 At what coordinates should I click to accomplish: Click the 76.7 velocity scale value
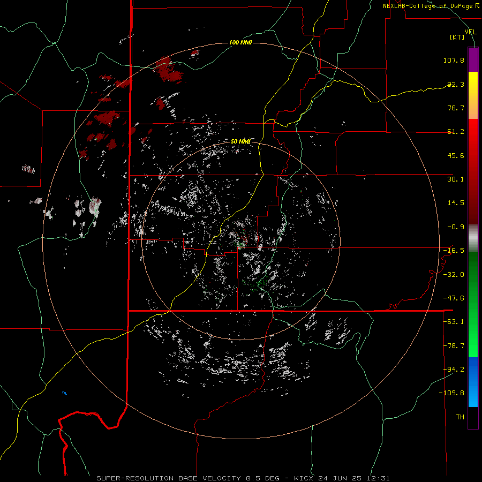[456, 108]
